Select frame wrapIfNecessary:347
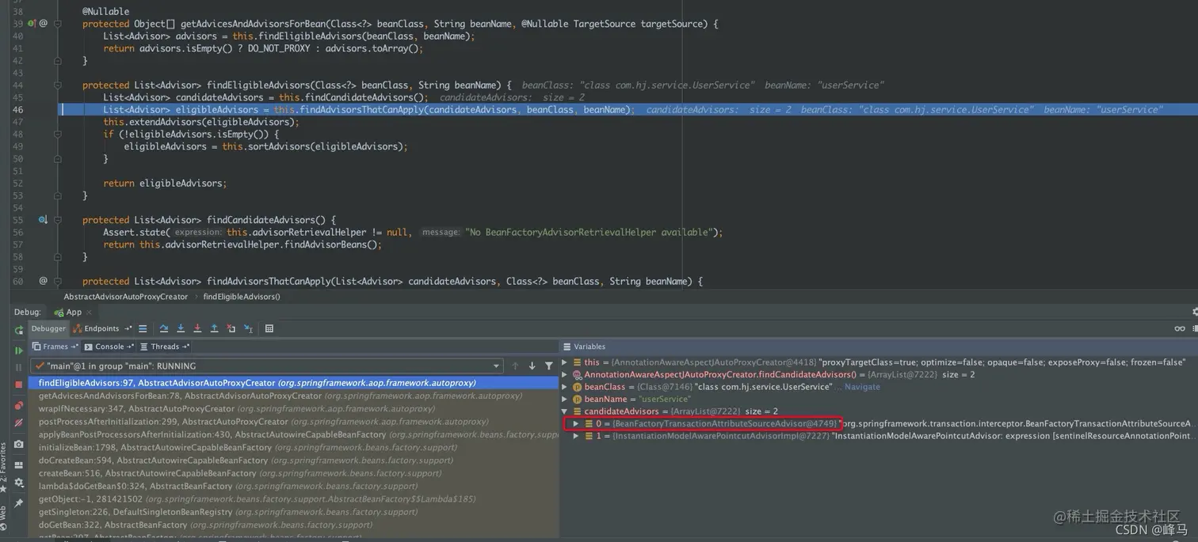 pyautogui.click(x=293, y=408)
